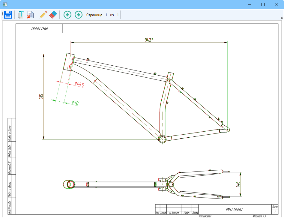Click the document icon with red X

(30, 15)
